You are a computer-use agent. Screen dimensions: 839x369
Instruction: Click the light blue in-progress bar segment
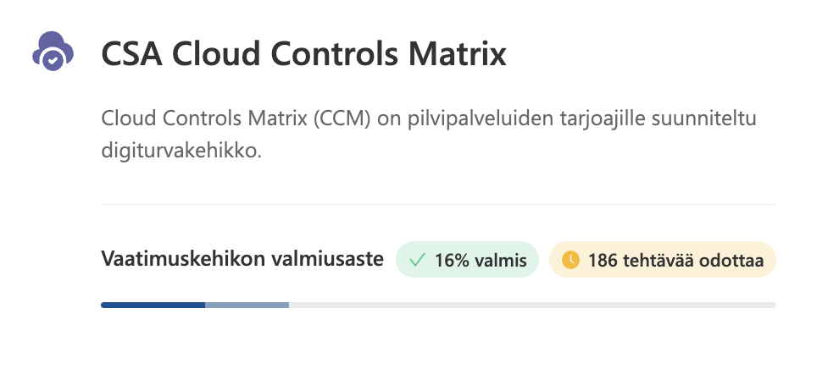pos(247,305)
